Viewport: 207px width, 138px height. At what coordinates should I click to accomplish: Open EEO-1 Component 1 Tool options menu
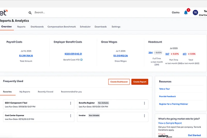click(x=70, y=103)
